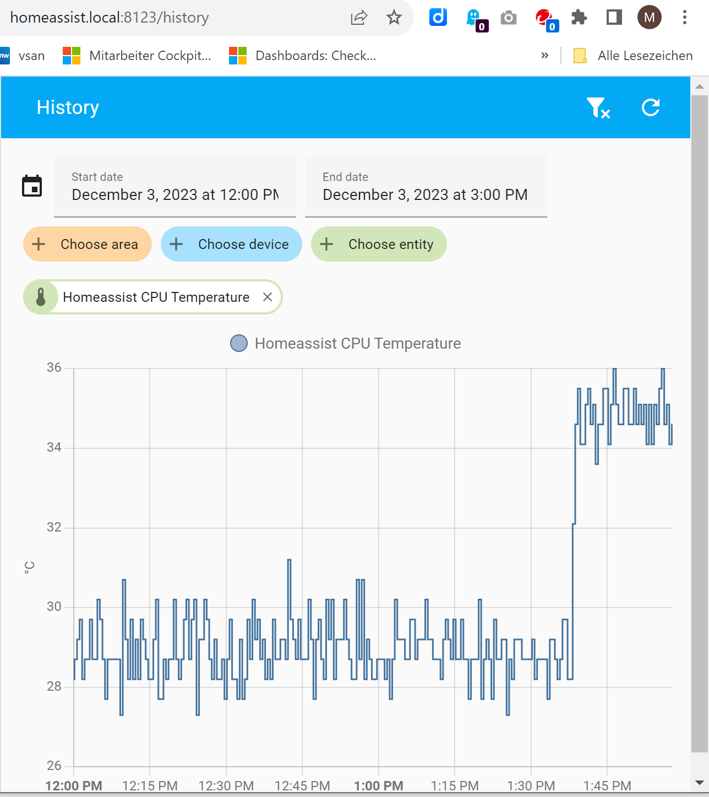The width and height of the screenshot is (709, 797).
Task: Remove Homeassist CPU Temperature entity chip
Action: [268, 297]
